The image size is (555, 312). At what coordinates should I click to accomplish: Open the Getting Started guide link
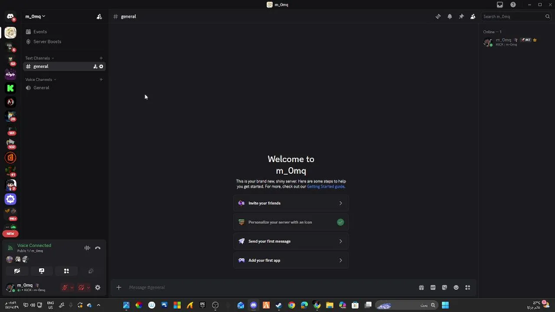coord(326,186)
